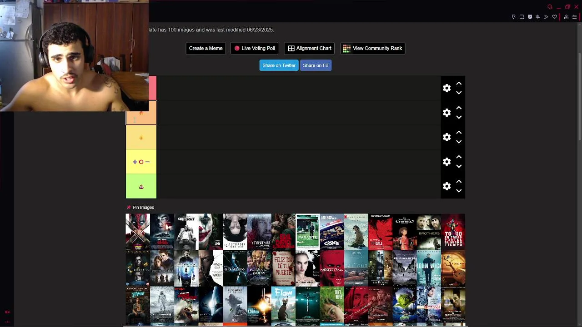Screen dimensions: 582x327
Task: Select the Feliz Día de tu Muerte poster
Action: pyautogui.click(x=283, y=268)
